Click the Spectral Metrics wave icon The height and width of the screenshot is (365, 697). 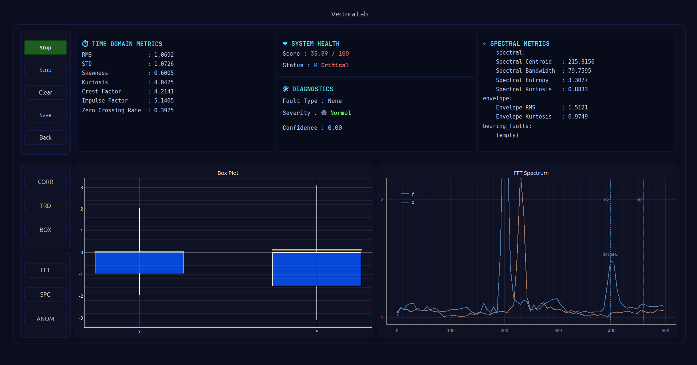click(485, 44)
